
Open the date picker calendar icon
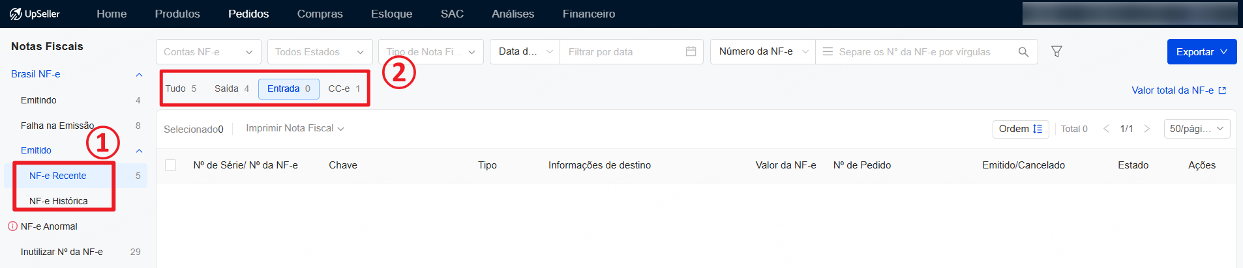pos(691,51)
